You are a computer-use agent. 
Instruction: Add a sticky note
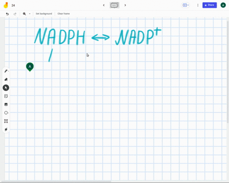pos(6,96)
